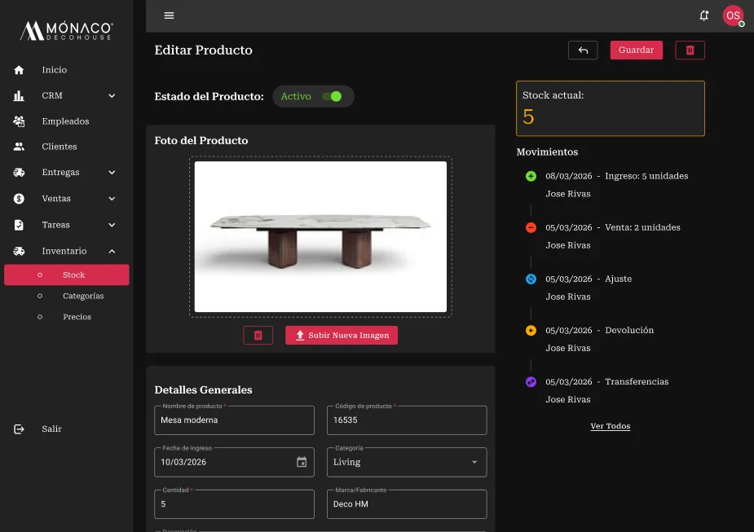Click Subir Nueva Imagen button
754x532 pixels.
[x=342, y=336]
